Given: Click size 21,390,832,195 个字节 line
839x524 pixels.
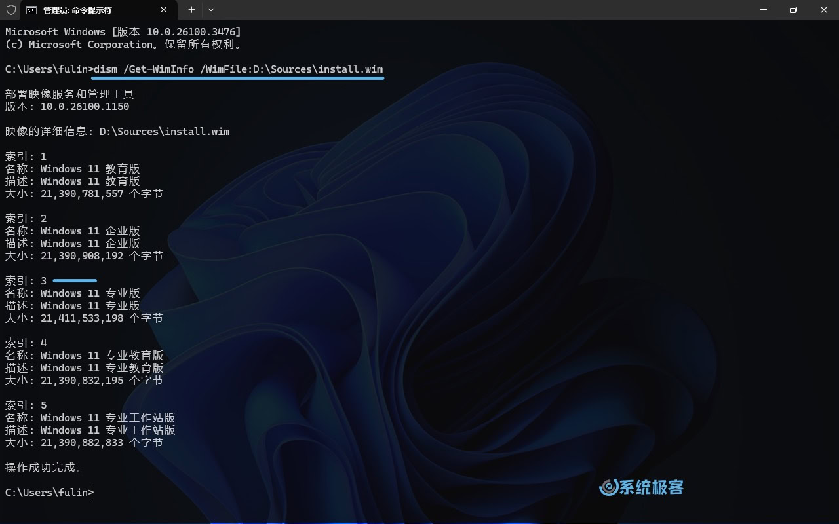Looking at the screenshot, I should (x=85, y=381).
